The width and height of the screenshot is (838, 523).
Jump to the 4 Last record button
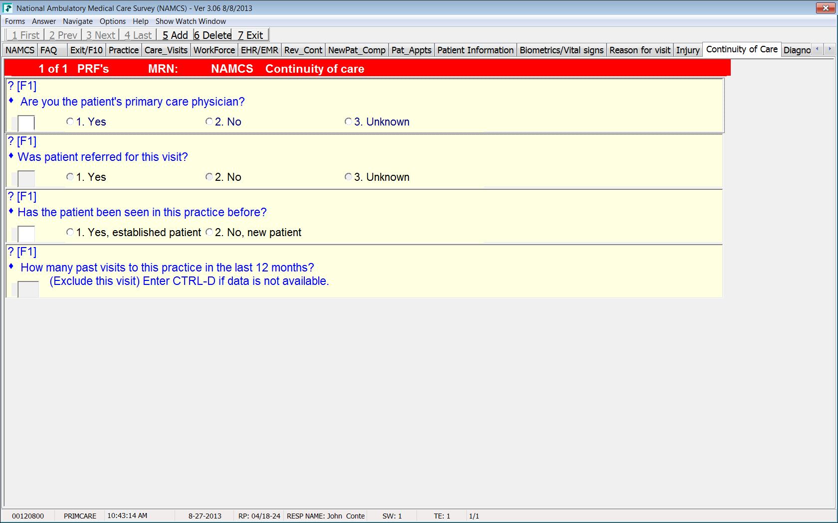[138, 35]
